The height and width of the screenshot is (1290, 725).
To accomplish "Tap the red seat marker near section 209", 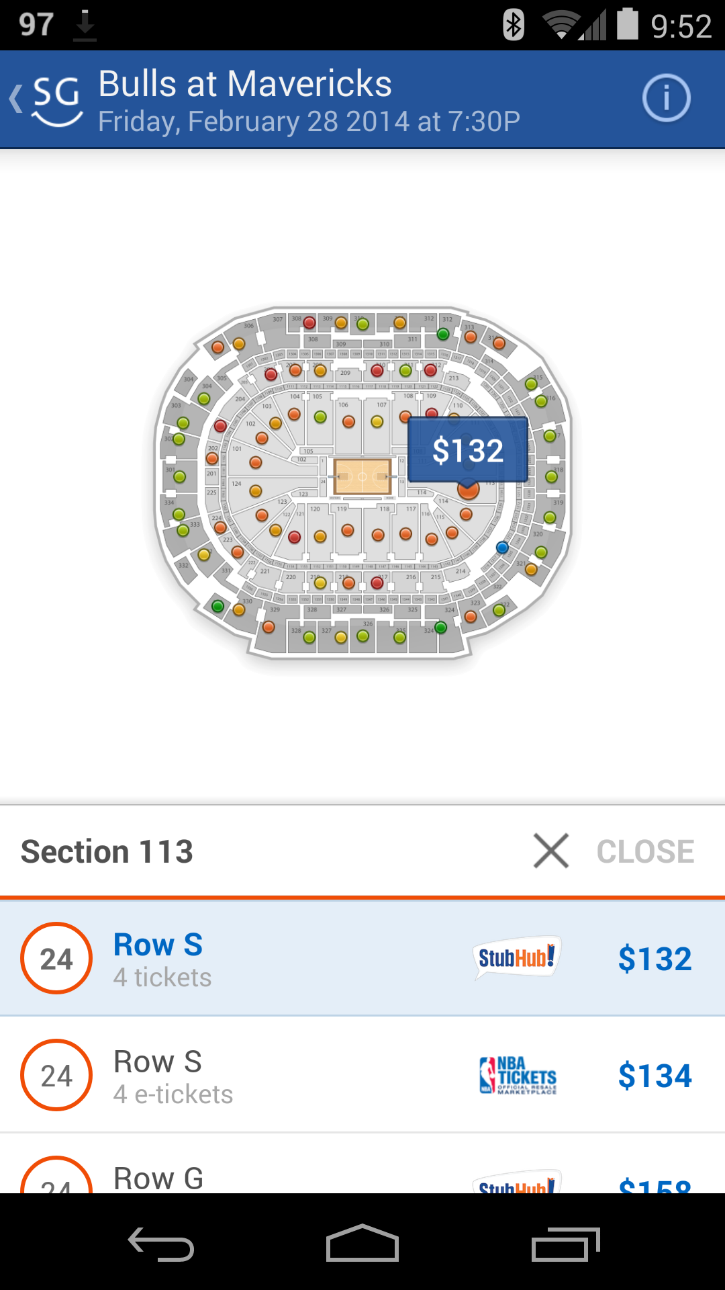I will (x=376, y=370).
